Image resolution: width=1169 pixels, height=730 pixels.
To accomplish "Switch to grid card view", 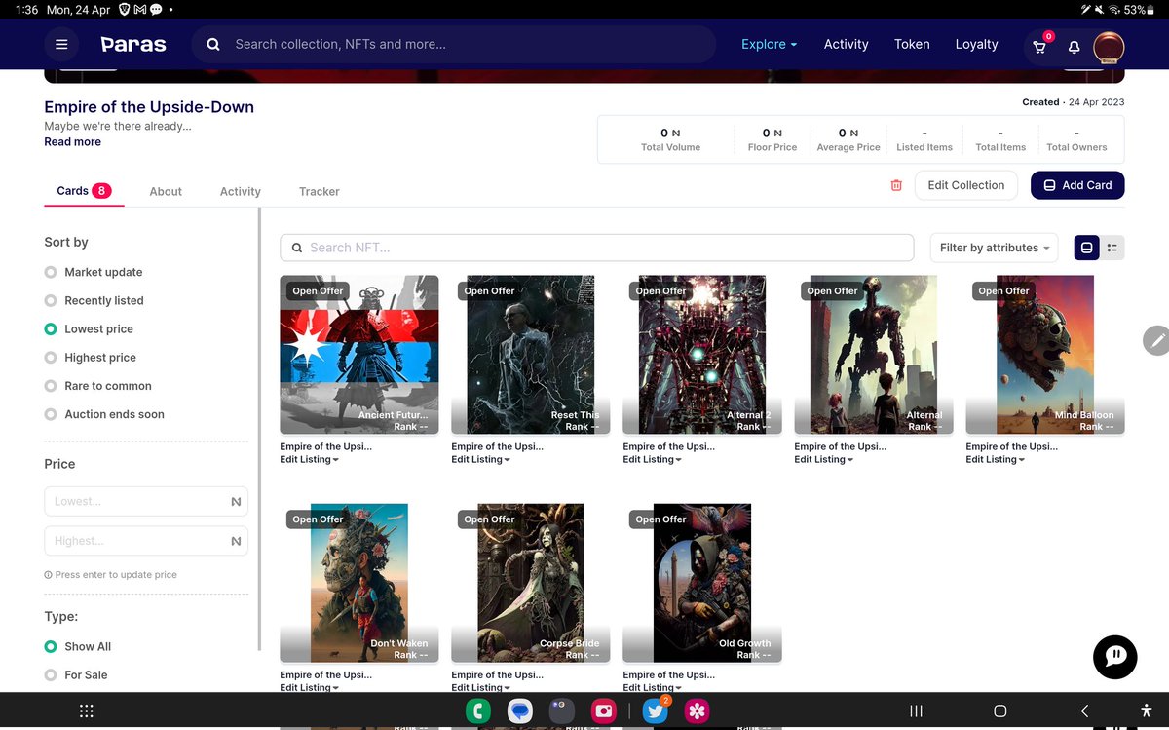I will (x=1087, y=248).
